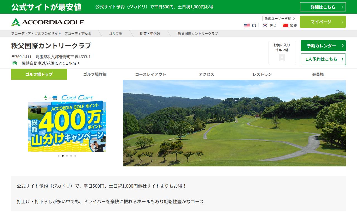
Task: Click 1人予約はこちら button
Action: coord(323,59)
